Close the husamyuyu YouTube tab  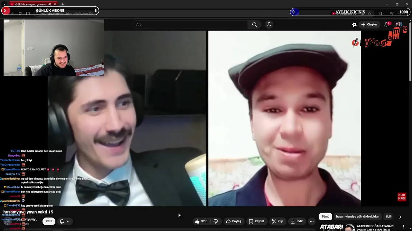click(56, 4)
